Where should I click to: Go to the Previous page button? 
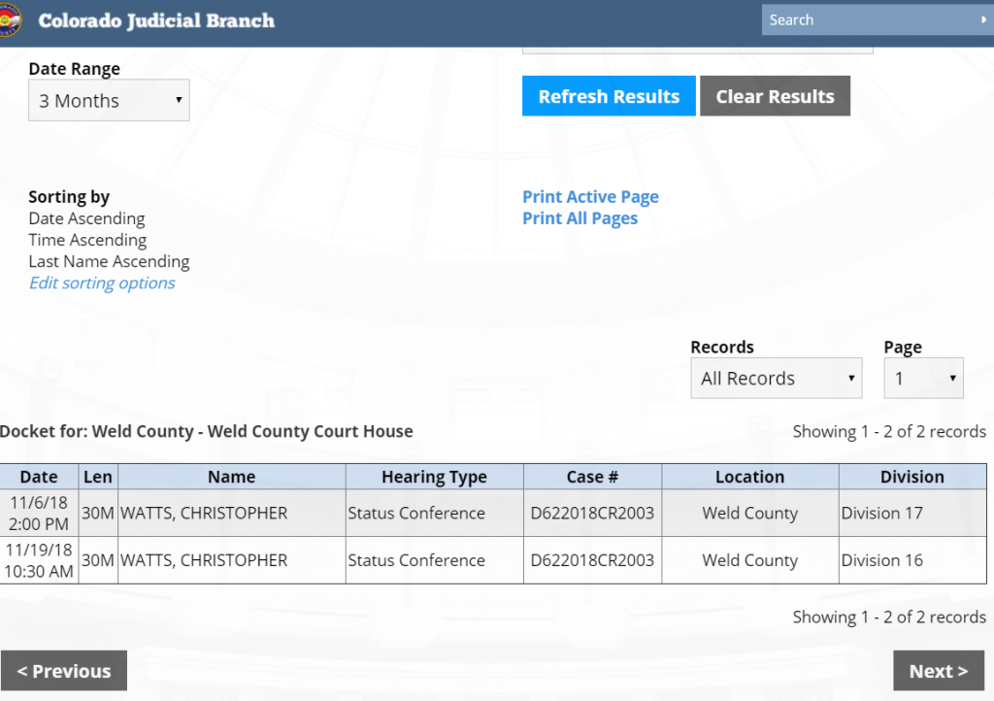point(64,671)
